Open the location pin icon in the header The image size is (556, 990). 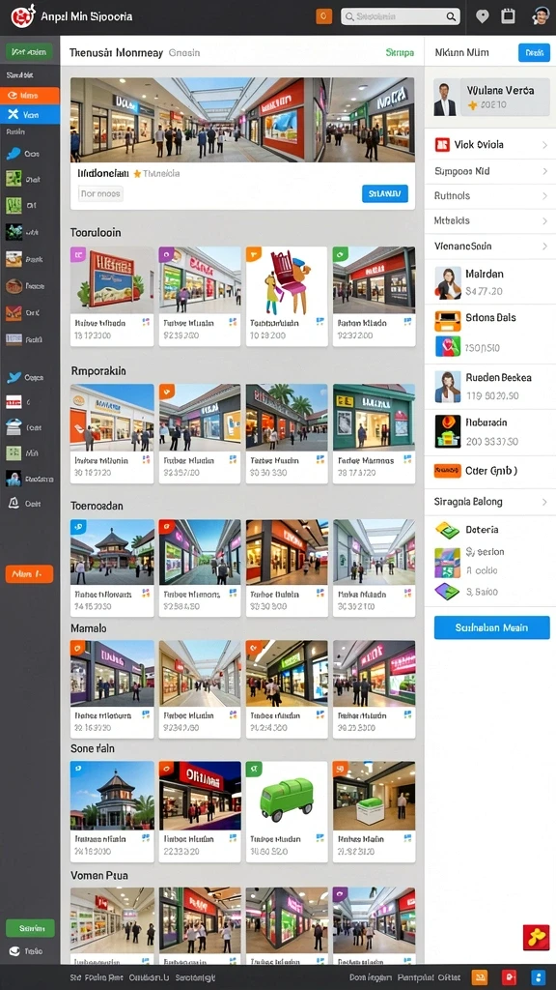[483, 16]
